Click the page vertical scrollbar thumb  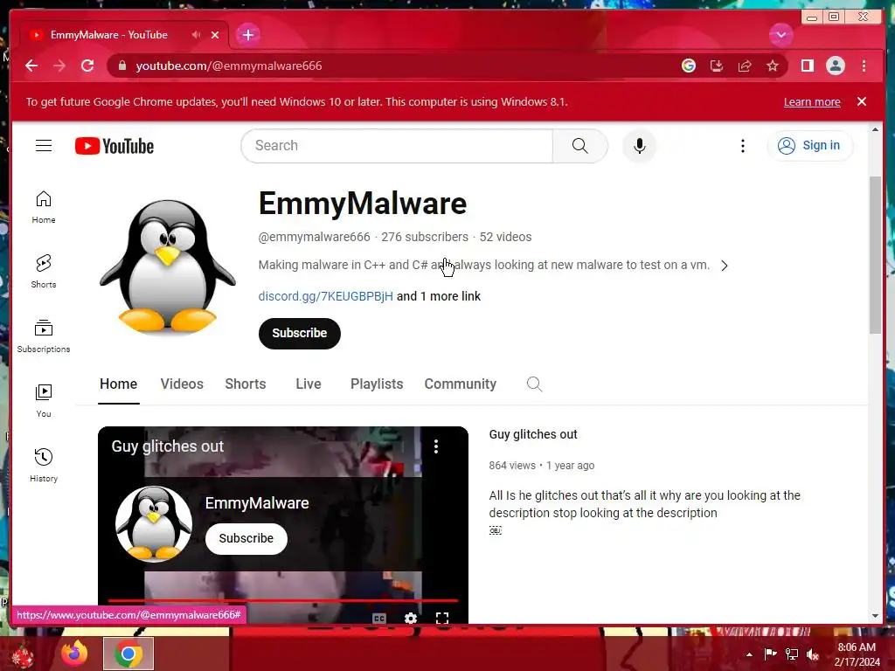click(875, 255)
